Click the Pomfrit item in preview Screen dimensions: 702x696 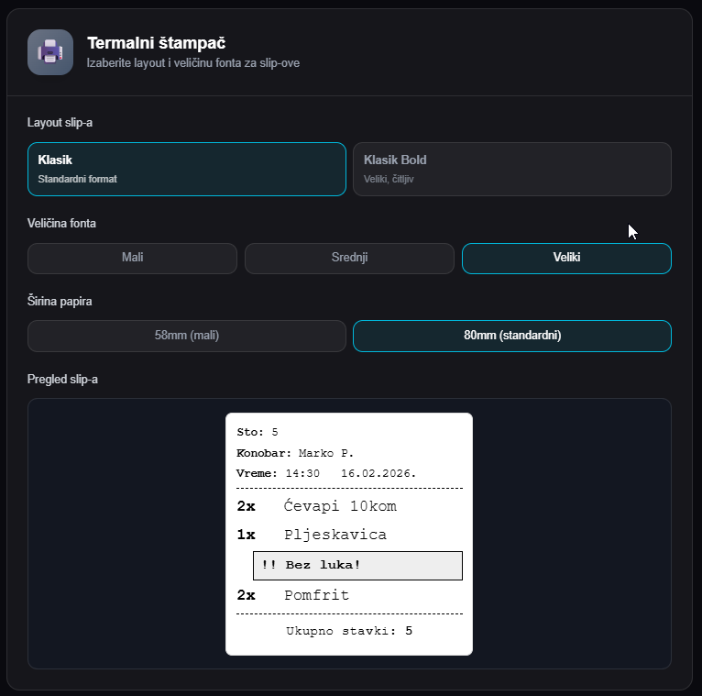(x=316, y=595)
